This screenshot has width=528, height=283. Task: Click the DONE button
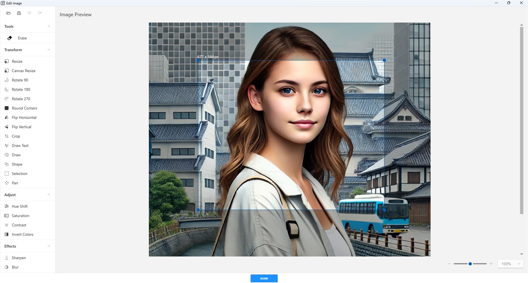264,278
